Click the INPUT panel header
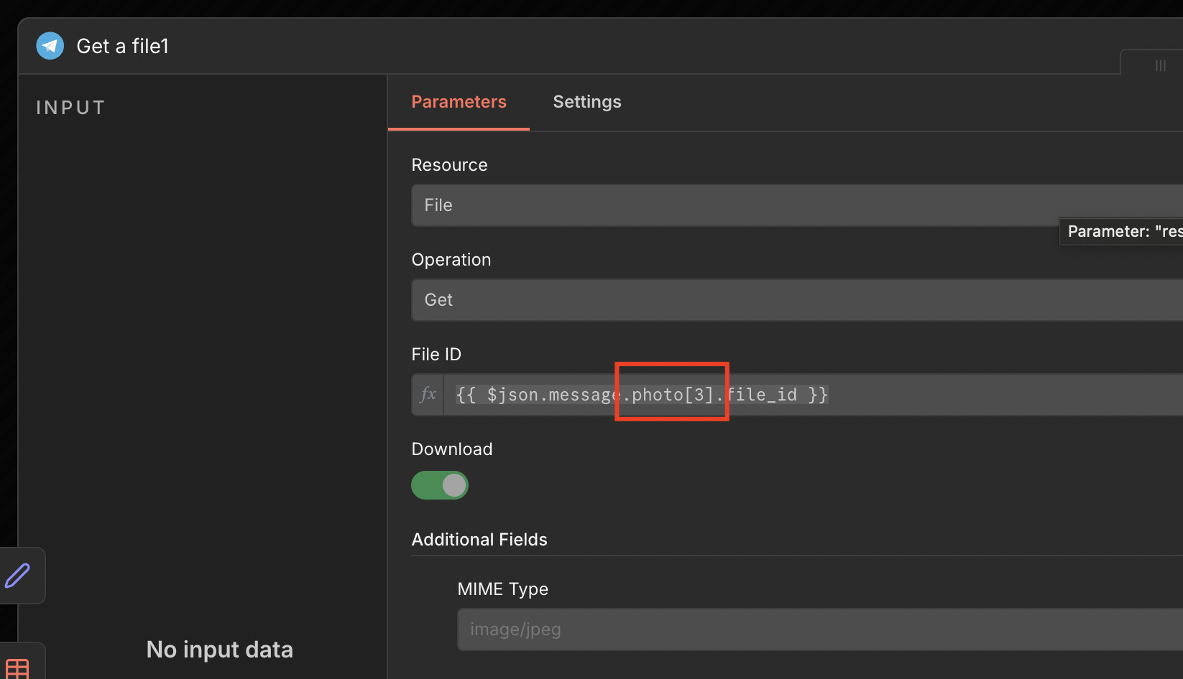This screenshot has width=1183, height=679. click(71, 108)
